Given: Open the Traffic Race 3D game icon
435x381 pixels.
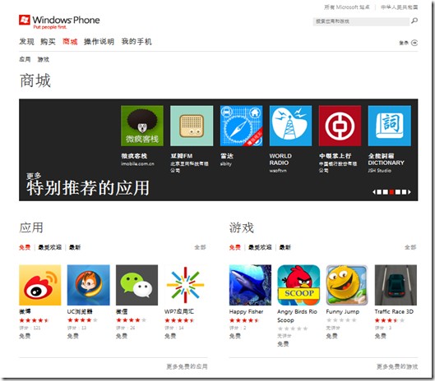Looking at the screenshot, I should 396,285.
